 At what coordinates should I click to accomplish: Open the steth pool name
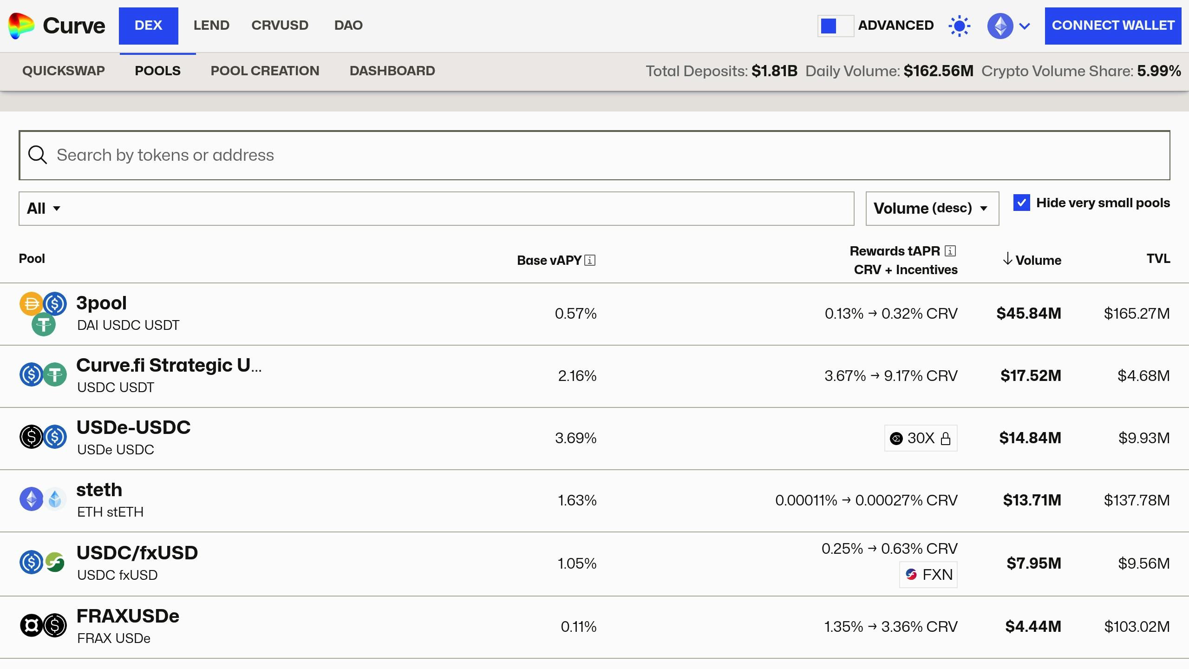[x=99, y=490]
